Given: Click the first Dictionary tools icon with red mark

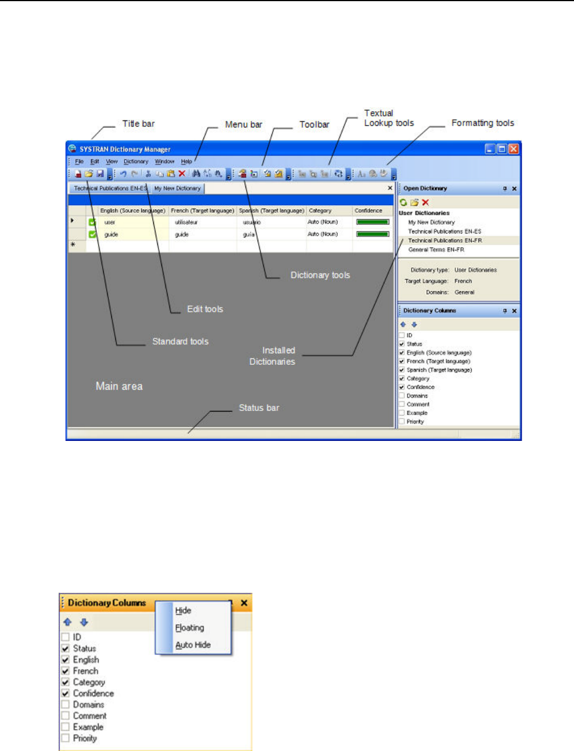Looking at the screenshot, I should click(x=243, y=173).
